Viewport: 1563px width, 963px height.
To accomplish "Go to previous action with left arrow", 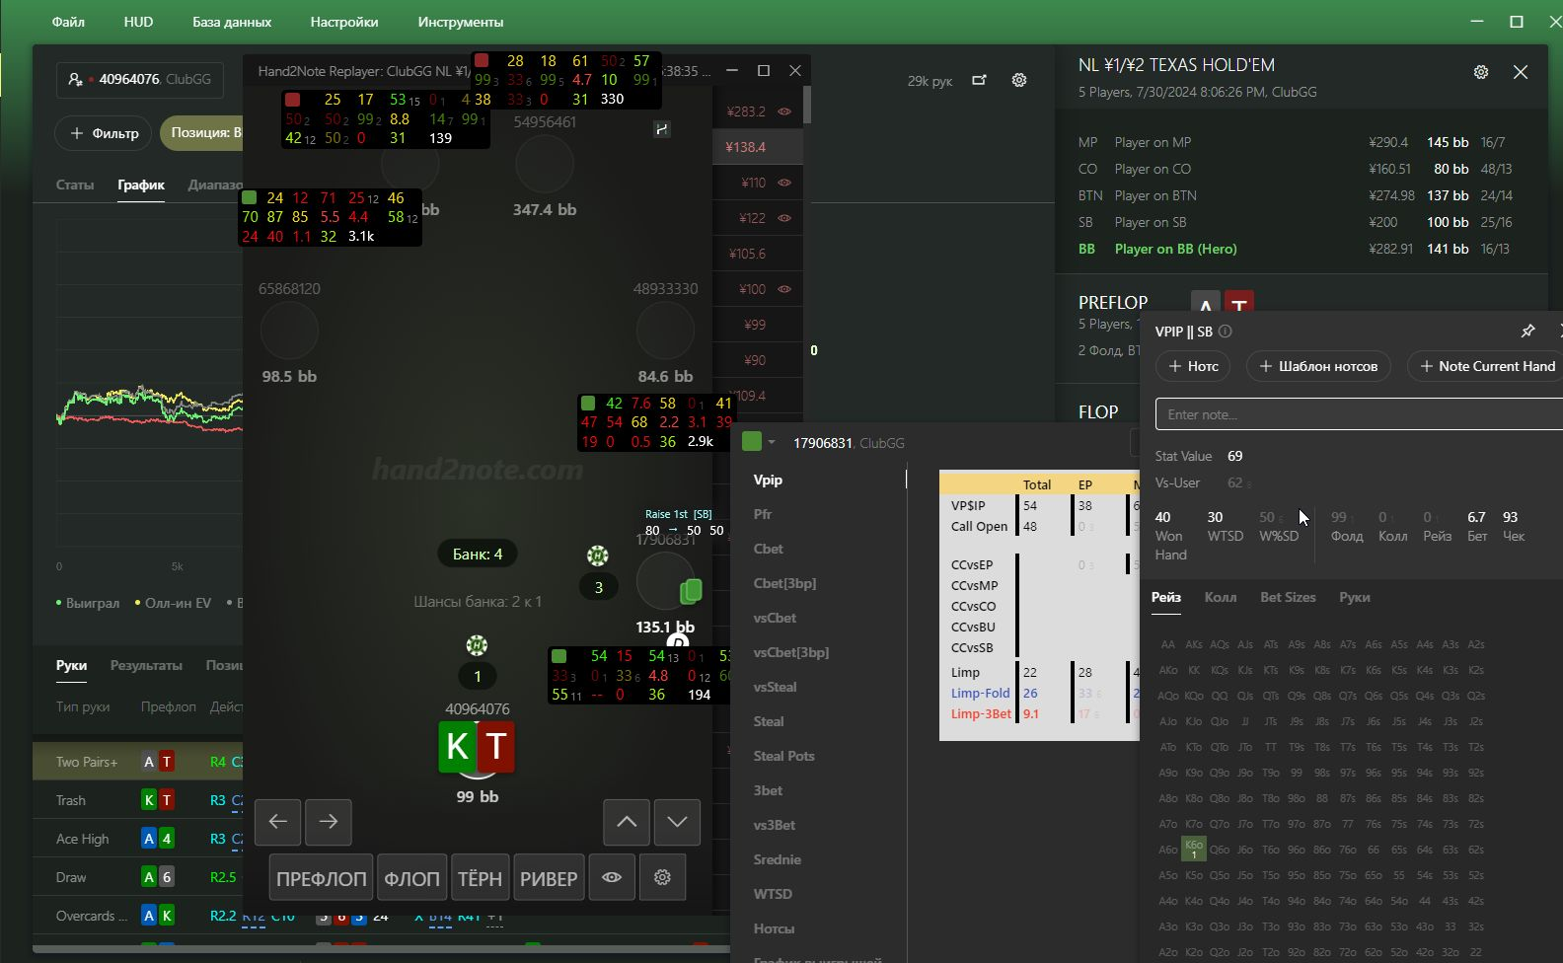I will pyautogui.click(x=278, y=822).
